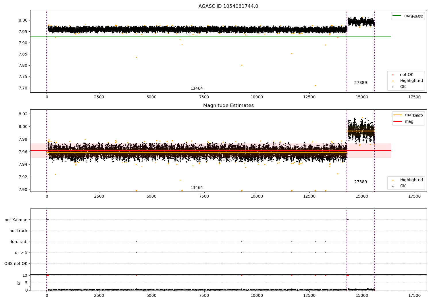Viewport: 431px width, 302px height.
Task: Click the 'not Kalman' marker near x=14300
Action: point(347,220)
